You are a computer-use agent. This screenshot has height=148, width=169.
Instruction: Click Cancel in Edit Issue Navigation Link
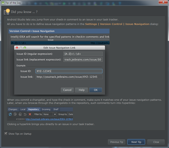pyautogui.click(x=67, y=90)
